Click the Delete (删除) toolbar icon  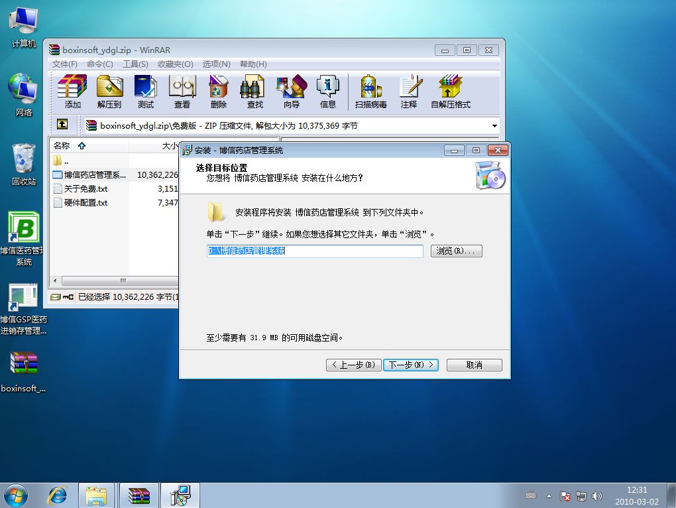click(x=219, y=92)
